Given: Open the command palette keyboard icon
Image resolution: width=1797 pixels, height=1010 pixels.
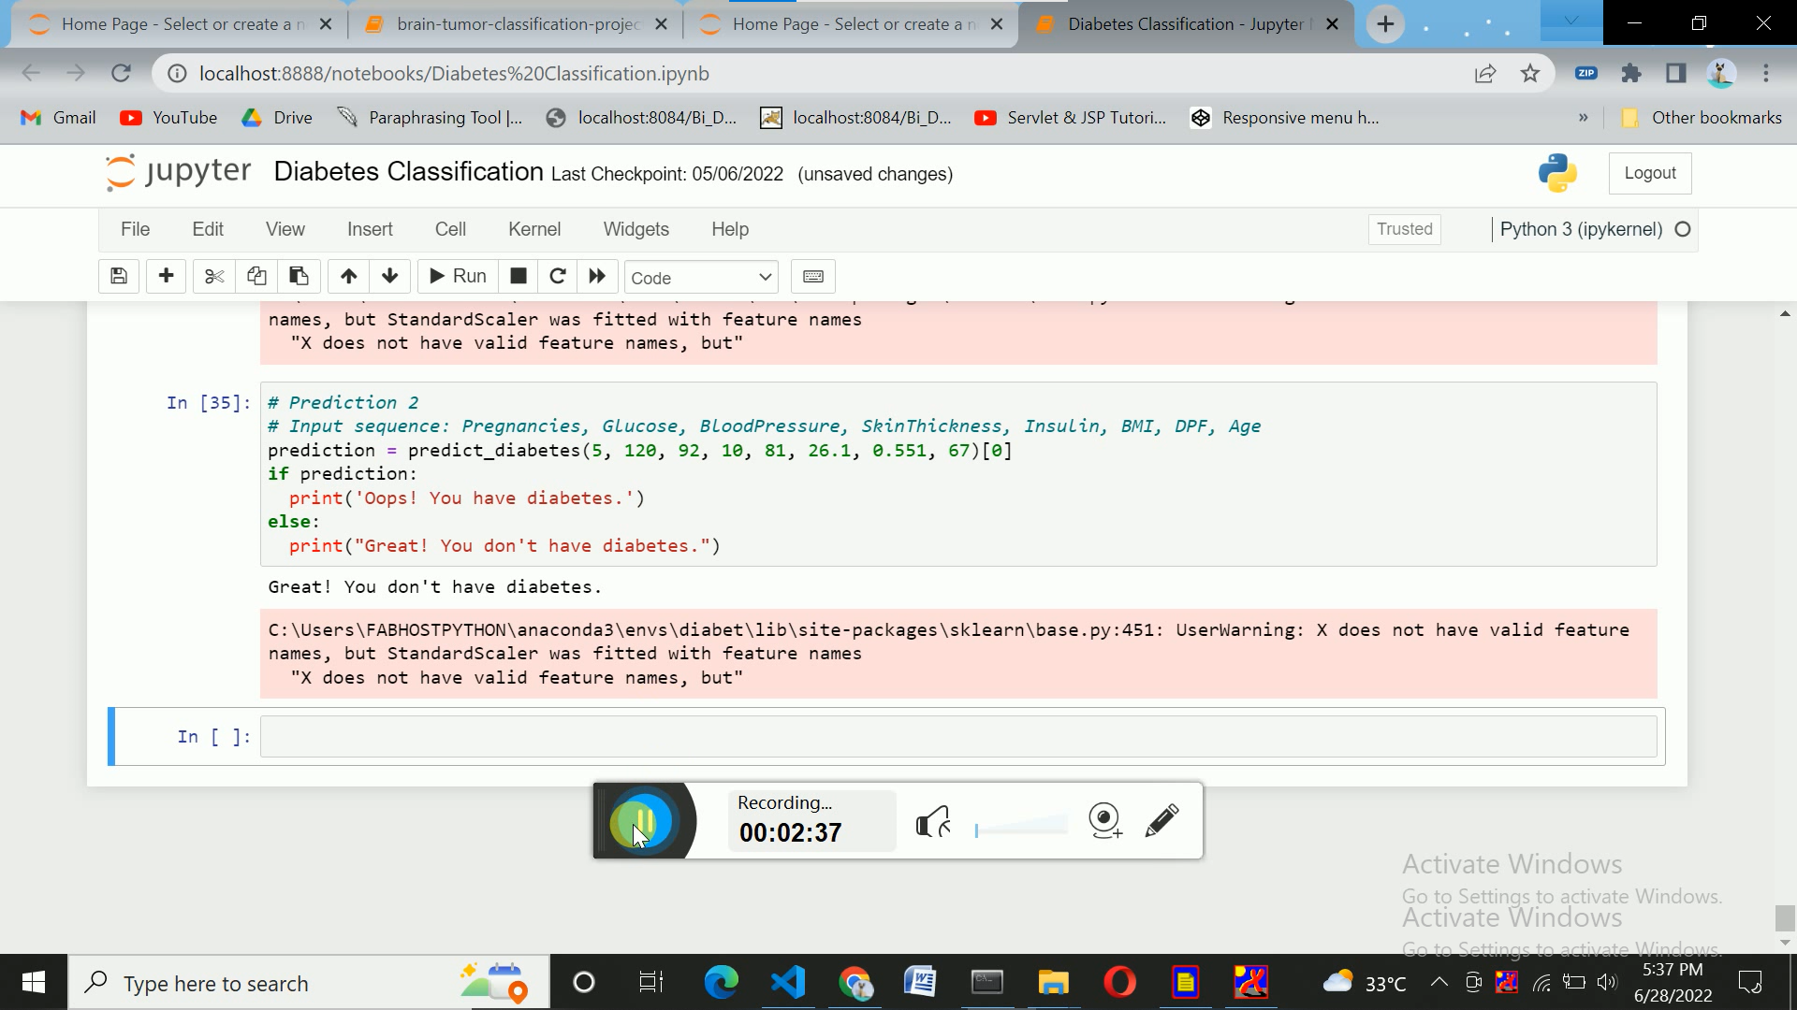Looking at the screenshot, I should tap(813, 277).
